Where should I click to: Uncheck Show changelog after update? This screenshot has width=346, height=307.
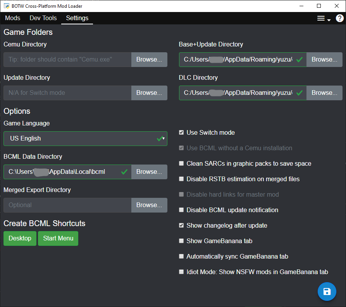(x=181, y=225)
